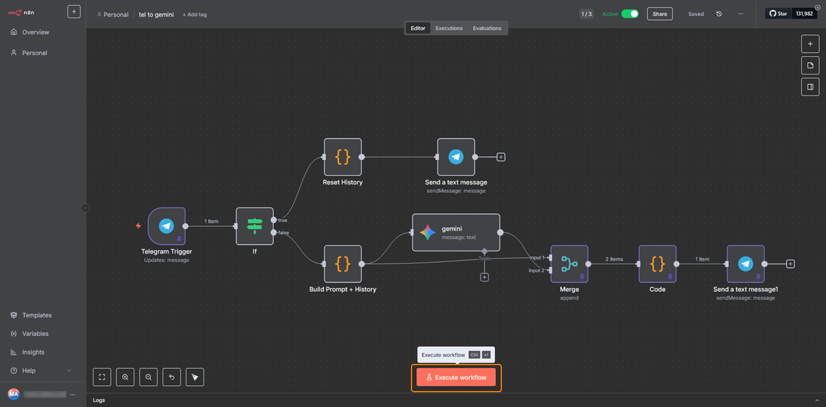Open the three-dot workflow options menu
This screenshot has height=407, width=826.
click(x=740, y=14)
